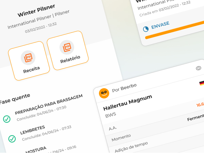
Task: Select the A.A. row
Action: [x=114, y=128]
